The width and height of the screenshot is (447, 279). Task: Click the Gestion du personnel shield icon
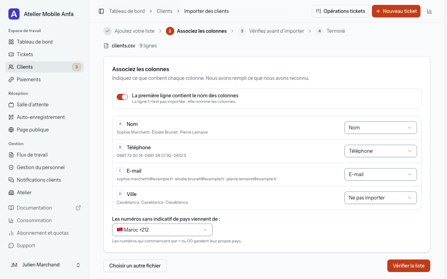click(x=11, y=167)
